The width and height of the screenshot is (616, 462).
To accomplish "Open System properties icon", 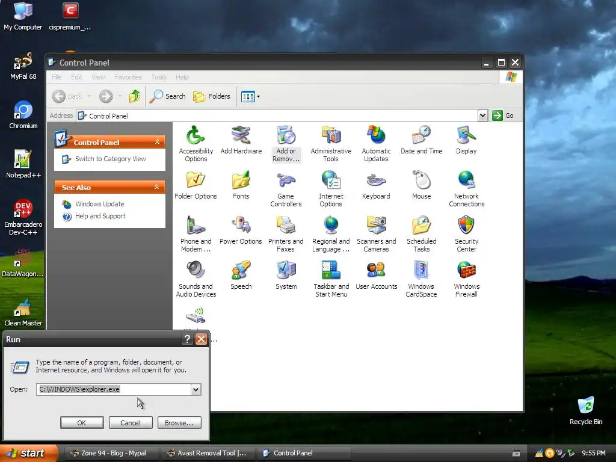I will tap(286, 276).
